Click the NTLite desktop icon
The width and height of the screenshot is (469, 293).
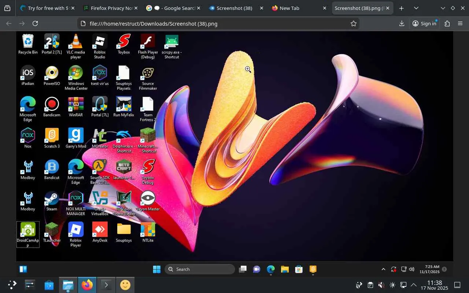[148, 233]
